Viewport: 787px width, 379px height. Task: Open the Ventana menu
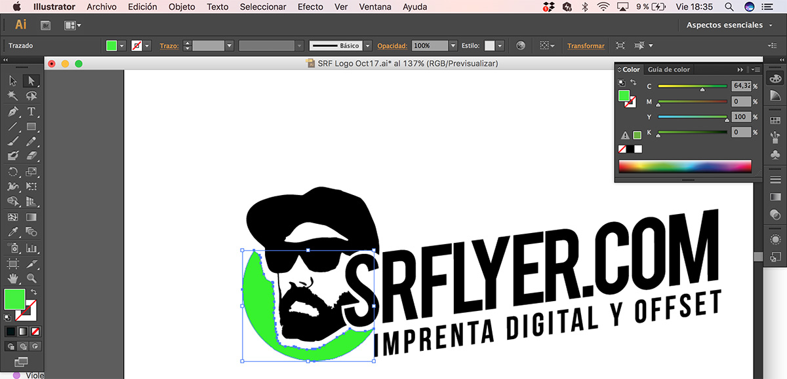375,7
